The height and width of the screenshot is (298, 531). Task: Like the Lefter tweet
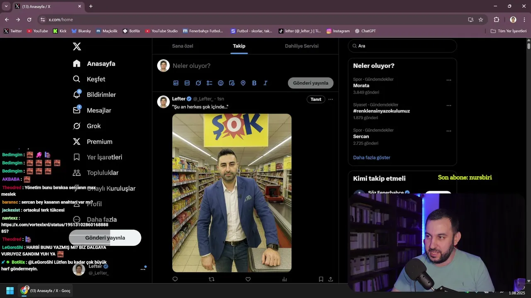tap(248, 279)
